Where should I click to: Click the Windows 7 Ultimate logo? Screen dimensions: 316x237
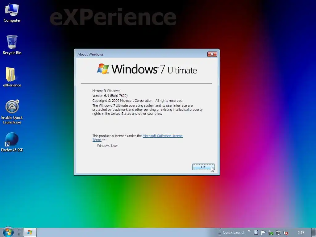tap(147, 69)
